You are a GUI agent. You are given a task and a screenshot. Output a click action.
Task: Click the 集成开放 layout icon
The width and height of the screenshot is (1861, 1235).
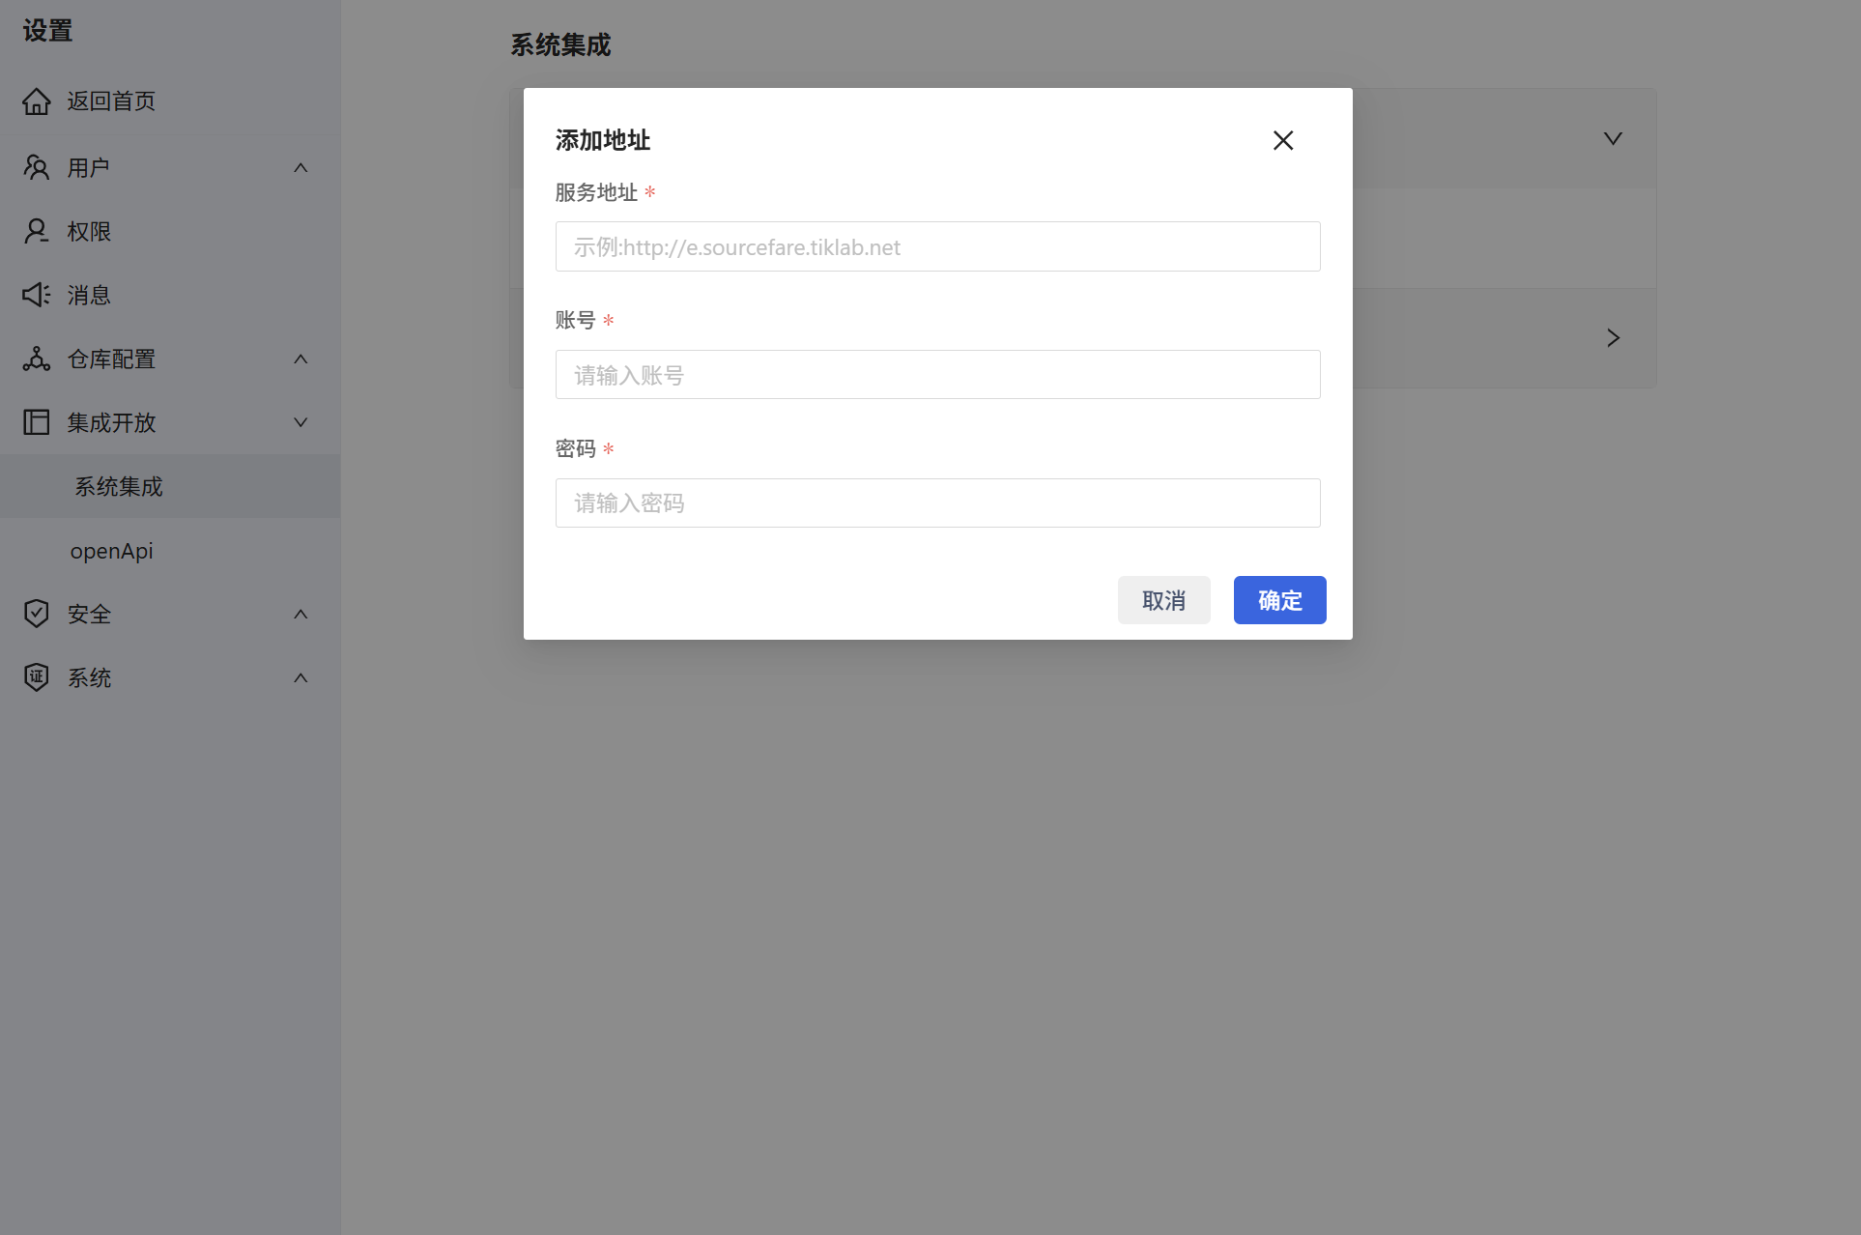point(37,422)
